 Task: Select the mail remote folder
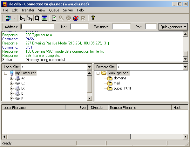[117, 83]
